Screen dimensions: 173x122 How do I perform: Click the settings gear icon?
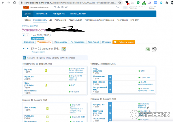coord(154,49)
